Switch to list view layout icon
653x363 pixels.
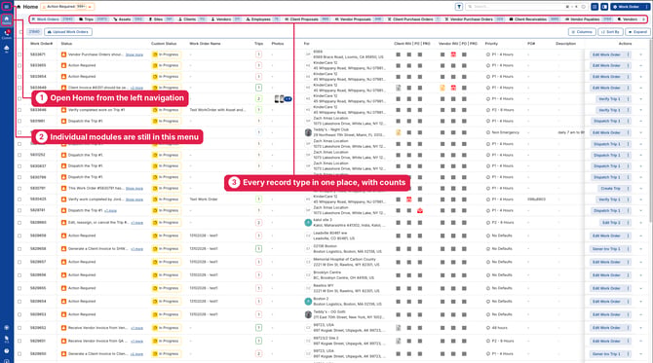595,7
